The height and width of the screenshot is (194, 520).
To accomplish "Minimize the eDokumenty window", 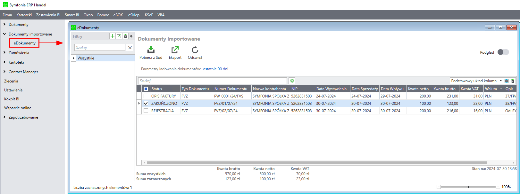I will [x=490, y=27].
